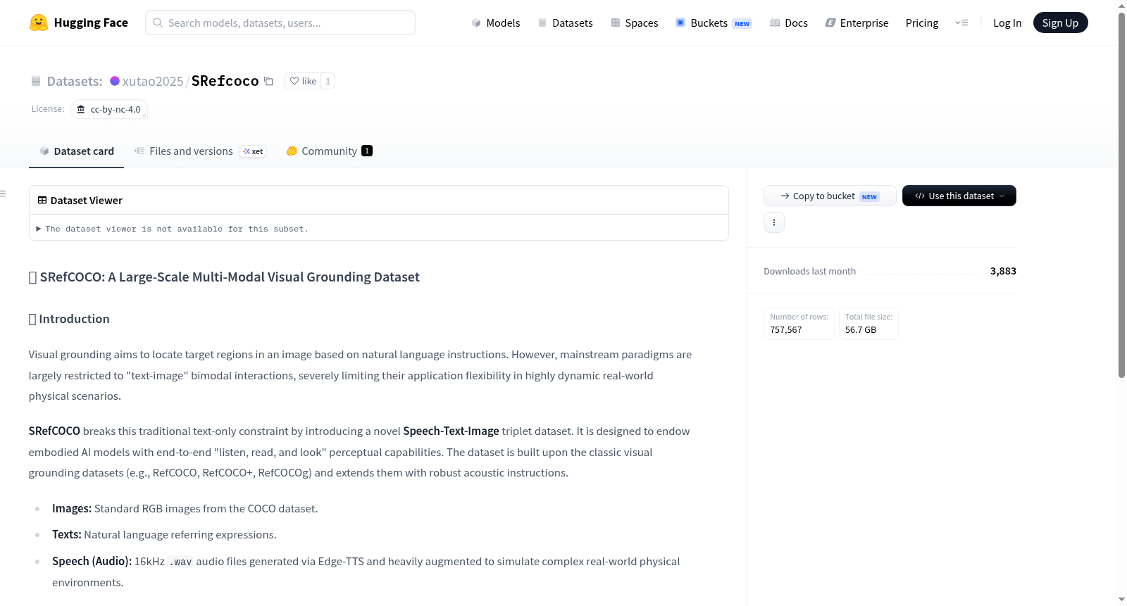Go to Spaces
Viewport: 1127px width, 606px height.
click(x=635, y=23)
